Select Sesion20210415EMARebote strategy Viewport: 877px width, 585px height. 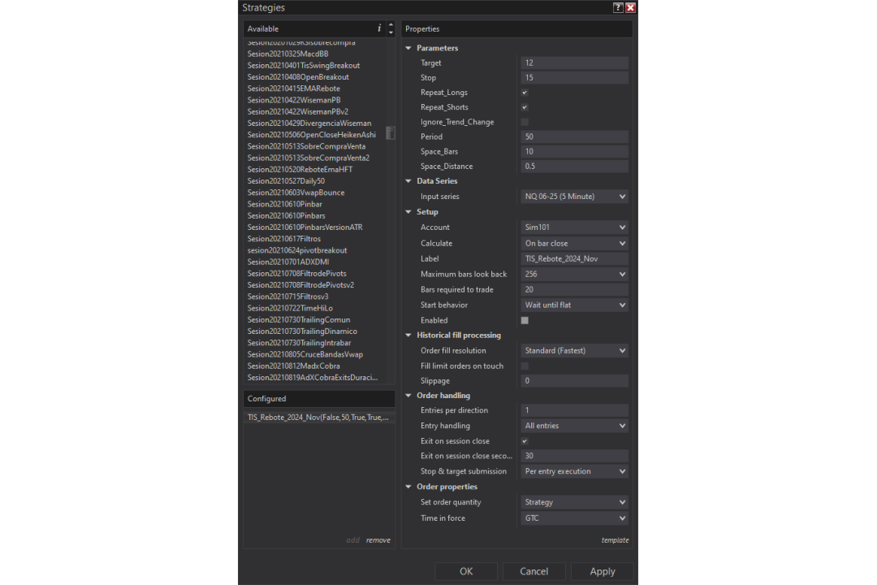[294, 89]
